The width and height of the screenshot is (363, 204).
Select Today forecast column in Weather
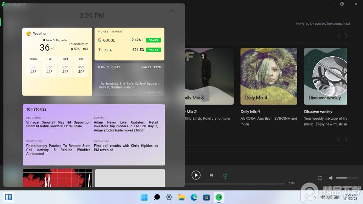coord(33,66)
